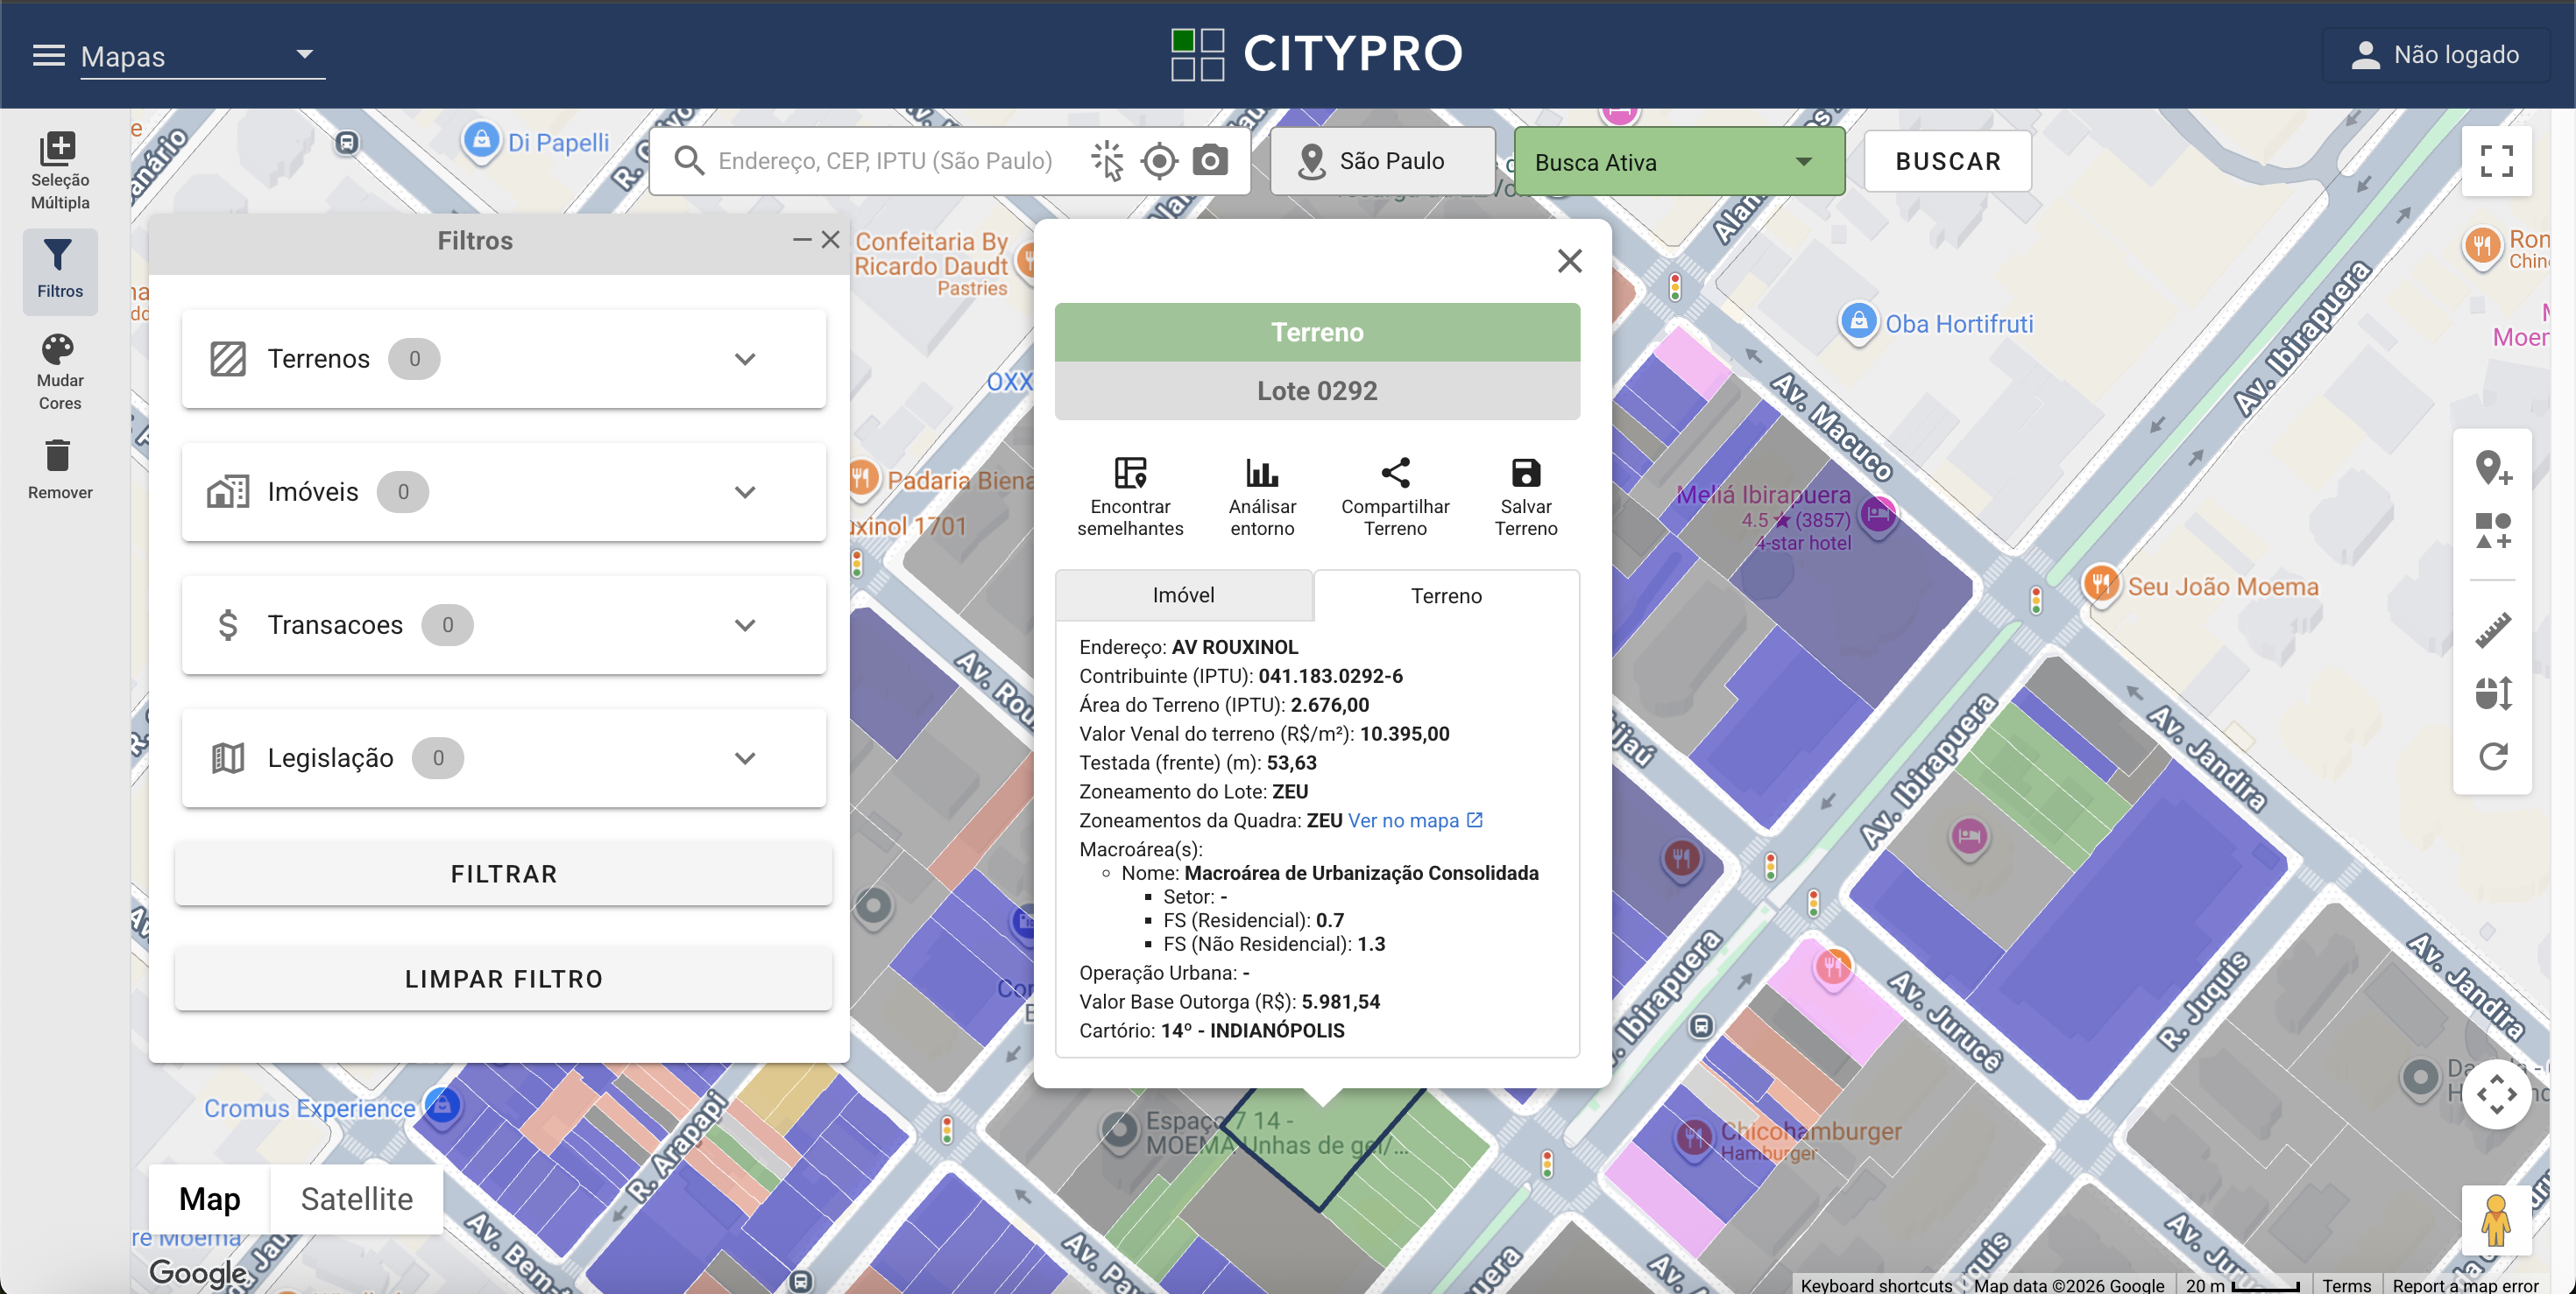The image size is (2576, 1294).
Task: Click the Terrenos count badge
Action: coord(414,359)
